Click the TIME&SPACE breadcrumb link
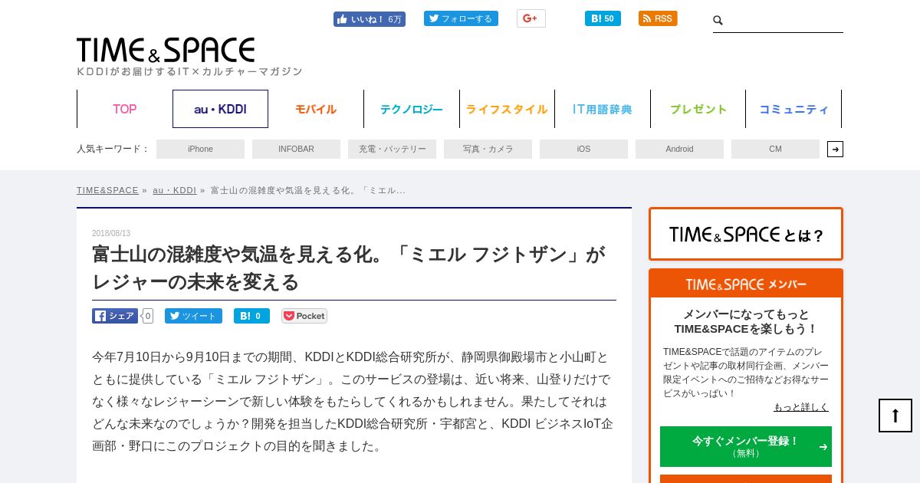The width and height of the screenshot is (920, 483). coord(107,190)
